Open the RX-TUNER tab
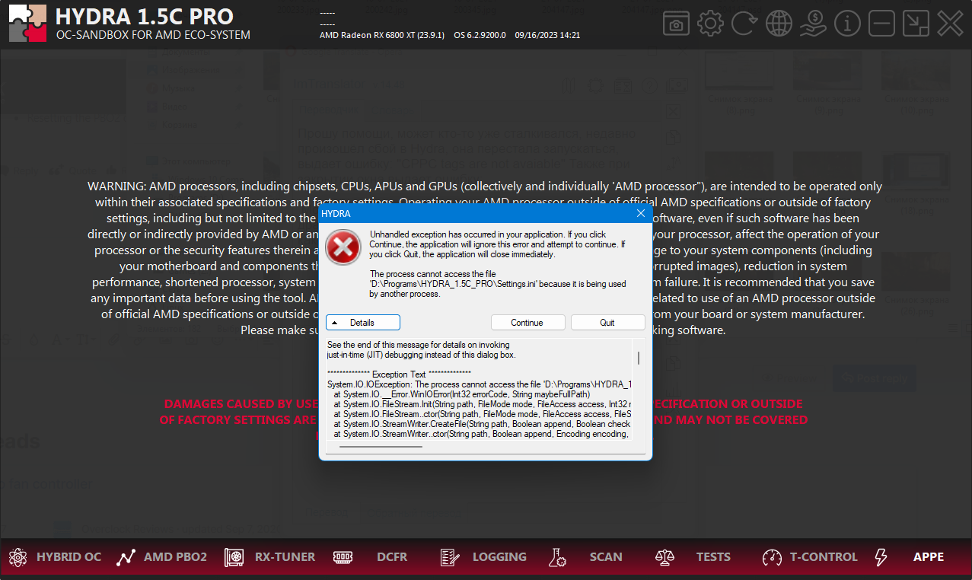The width and height of the screenshot is (972, 580). (x=285, y=557)
